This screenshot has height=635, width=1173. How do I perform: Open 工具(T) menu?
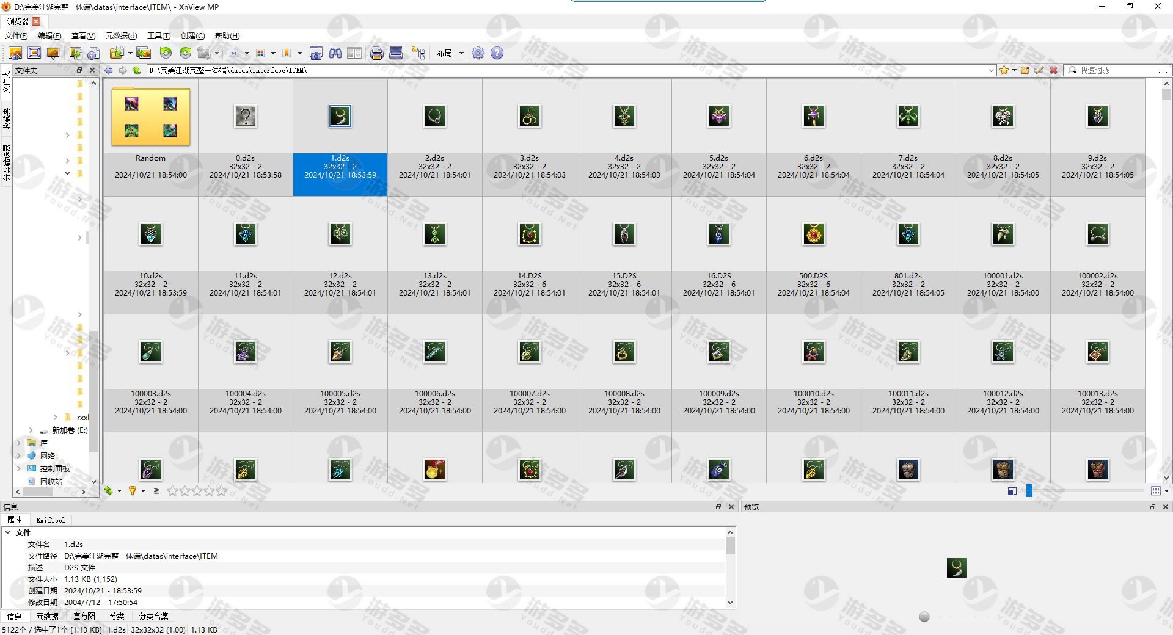[x=159, y=36]
